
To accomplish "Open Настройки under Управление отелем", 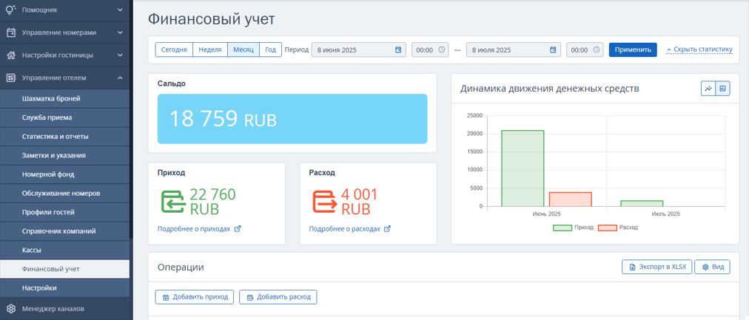I will pos(64,288).
